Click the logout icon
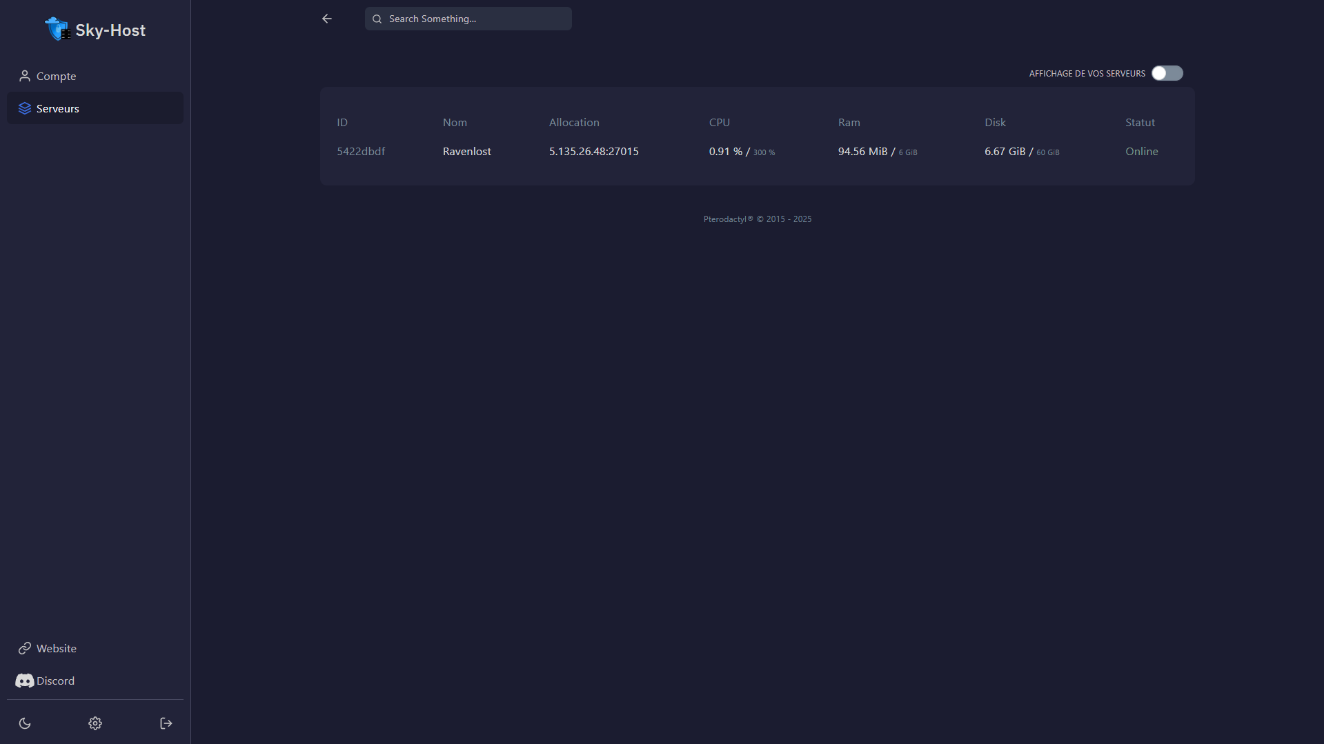 point(166,723)
